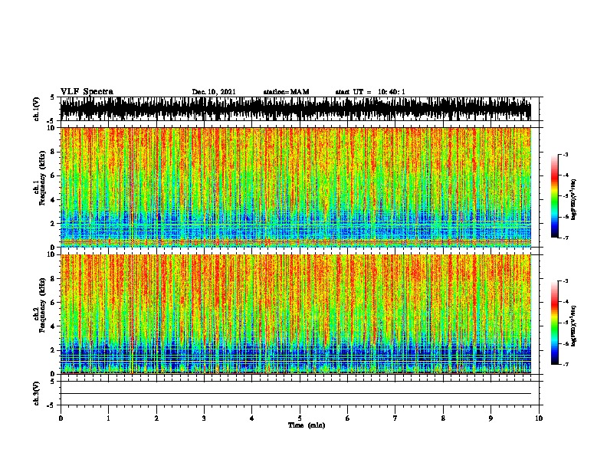Viewport: 607px width, 469px height.
Task: Click the ch.1 spectrogram panel
Action: tap(296, 187)
